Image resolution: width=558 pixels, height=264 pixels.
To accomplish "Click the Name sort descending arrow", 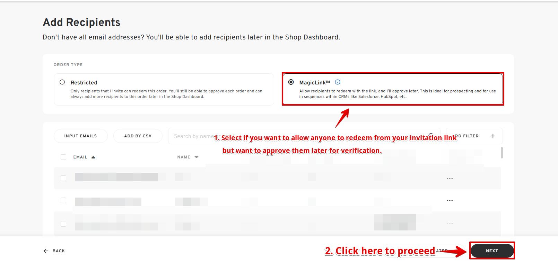I will click(197, 157).
